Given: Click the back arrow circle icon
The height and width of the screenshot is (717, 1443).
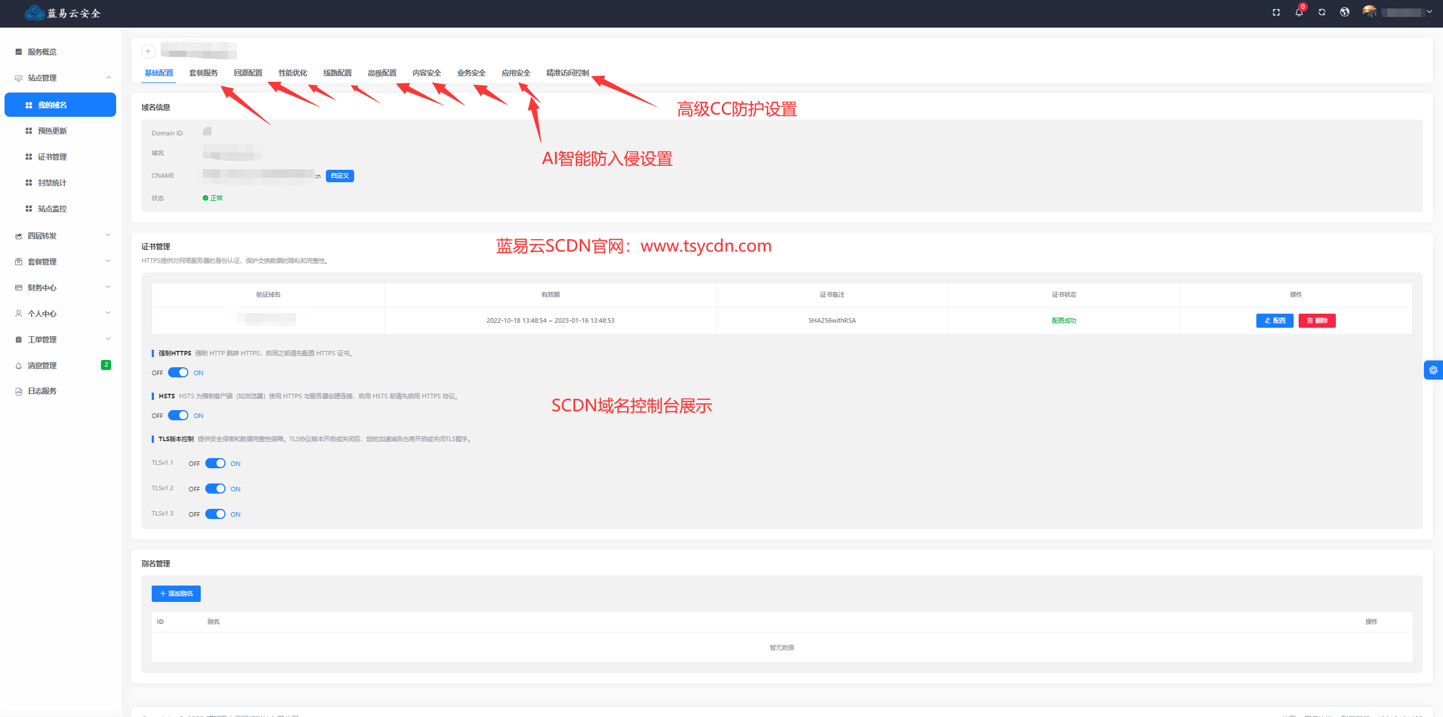Looking at the screenshot, I should coord(148,51).
